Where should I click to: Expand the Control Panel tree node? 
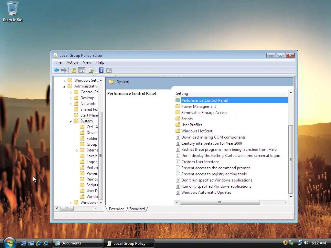(x=70, y=92)
